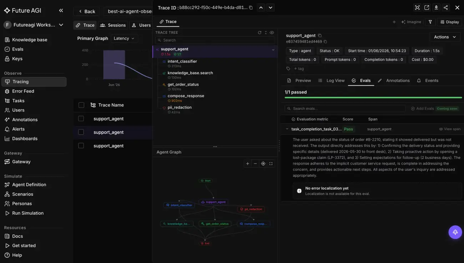Open the trace in a new window
464x263 pixels.
[x=427, y=7]
